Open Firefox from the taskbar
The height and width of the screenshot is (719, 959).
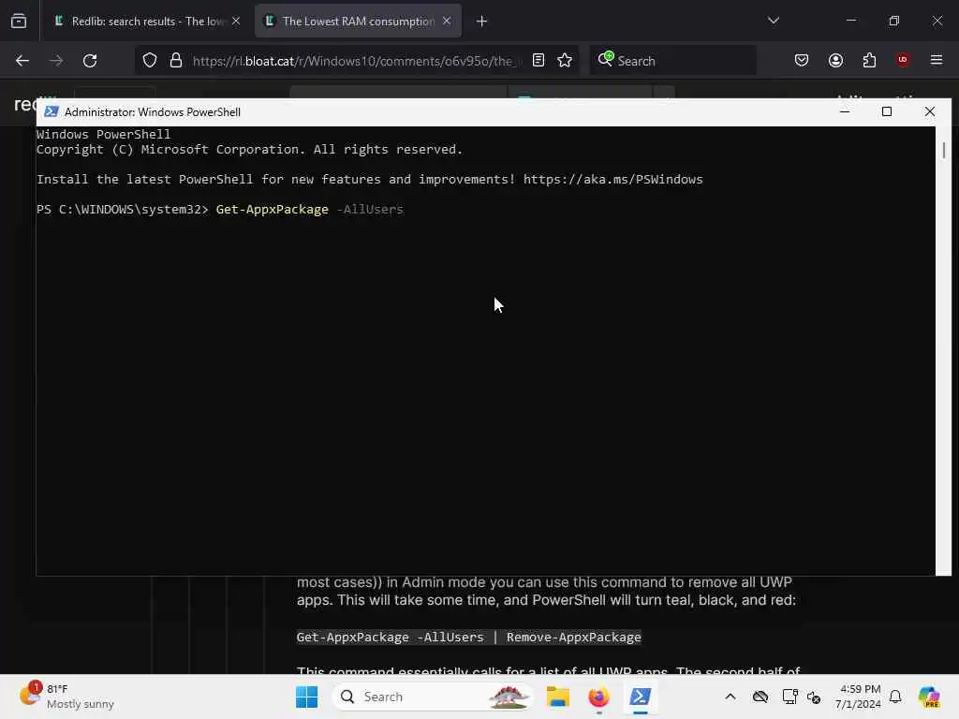point(598,697)
